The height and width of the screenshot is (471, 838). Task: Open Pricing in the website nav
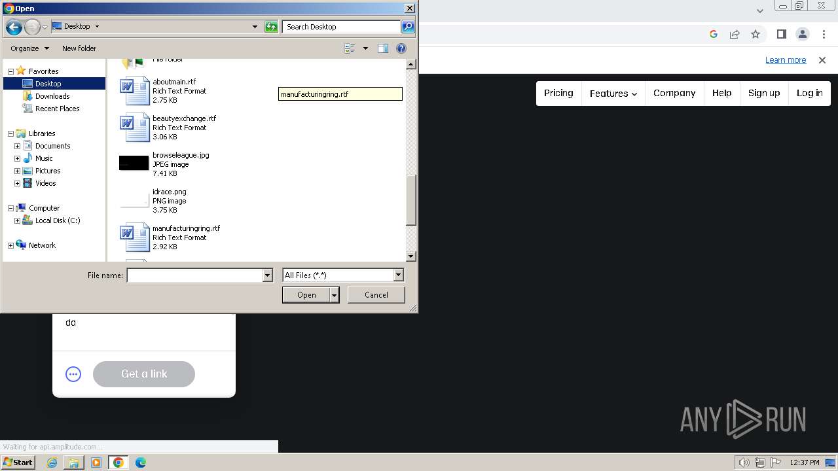558,93
